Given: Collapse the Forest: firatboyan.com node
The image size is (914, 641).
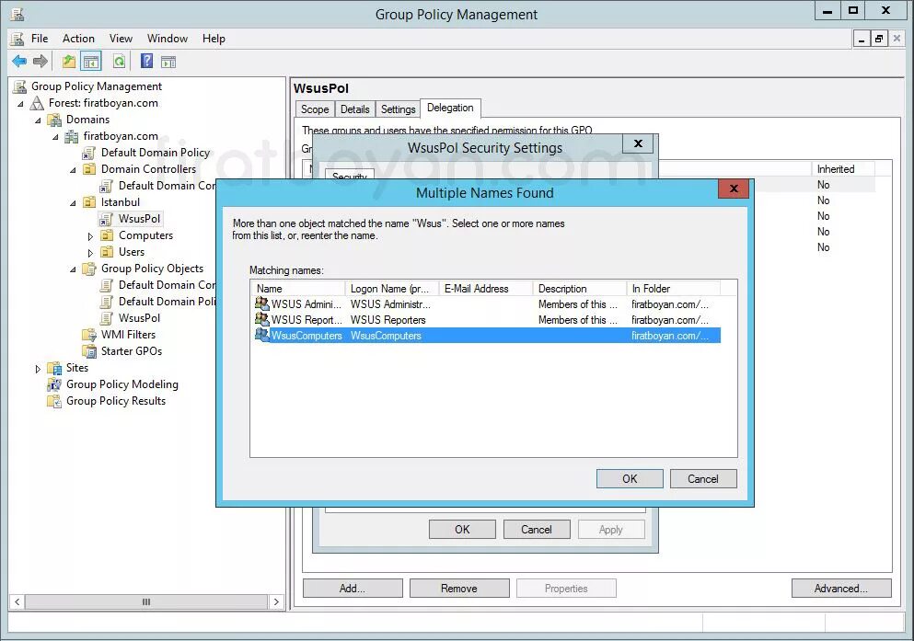Looking at the screenshot, I should coord(21,104).
